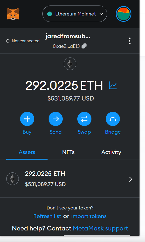Click the MetaMask fox logo

[13, 14]
